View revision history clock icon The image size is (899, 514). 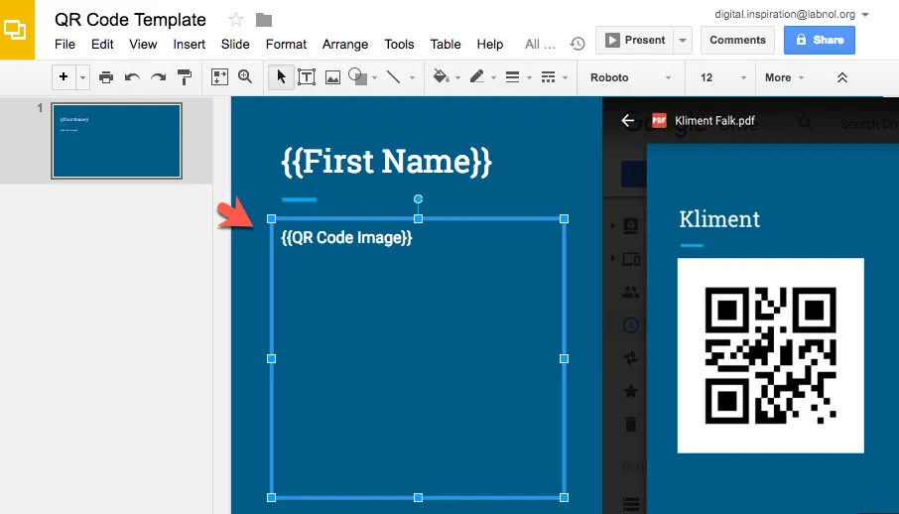coord(578,44)
